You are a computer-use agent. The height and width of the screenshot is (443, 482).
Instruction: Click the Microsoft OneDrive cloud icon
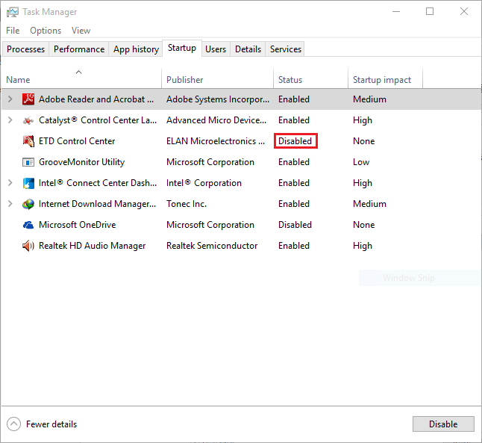pos(28,225)
